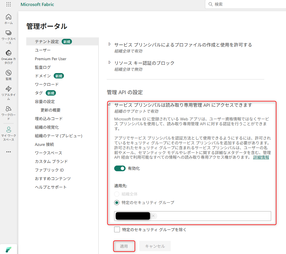Open Premium Per User menu item
This screenshot has width=286, height=254.
click(51, 59)
